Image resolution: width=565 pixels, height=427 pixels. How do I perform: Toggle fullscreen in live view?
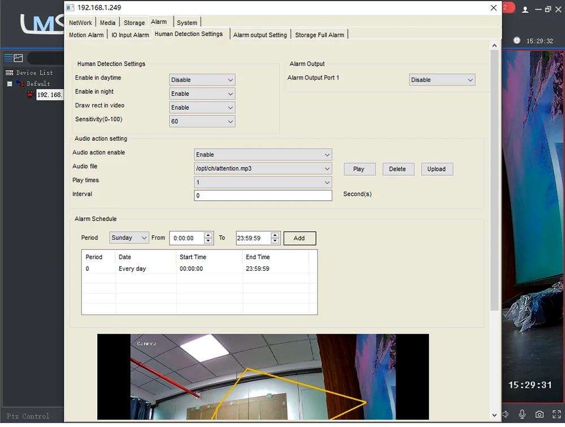point(557,414)
